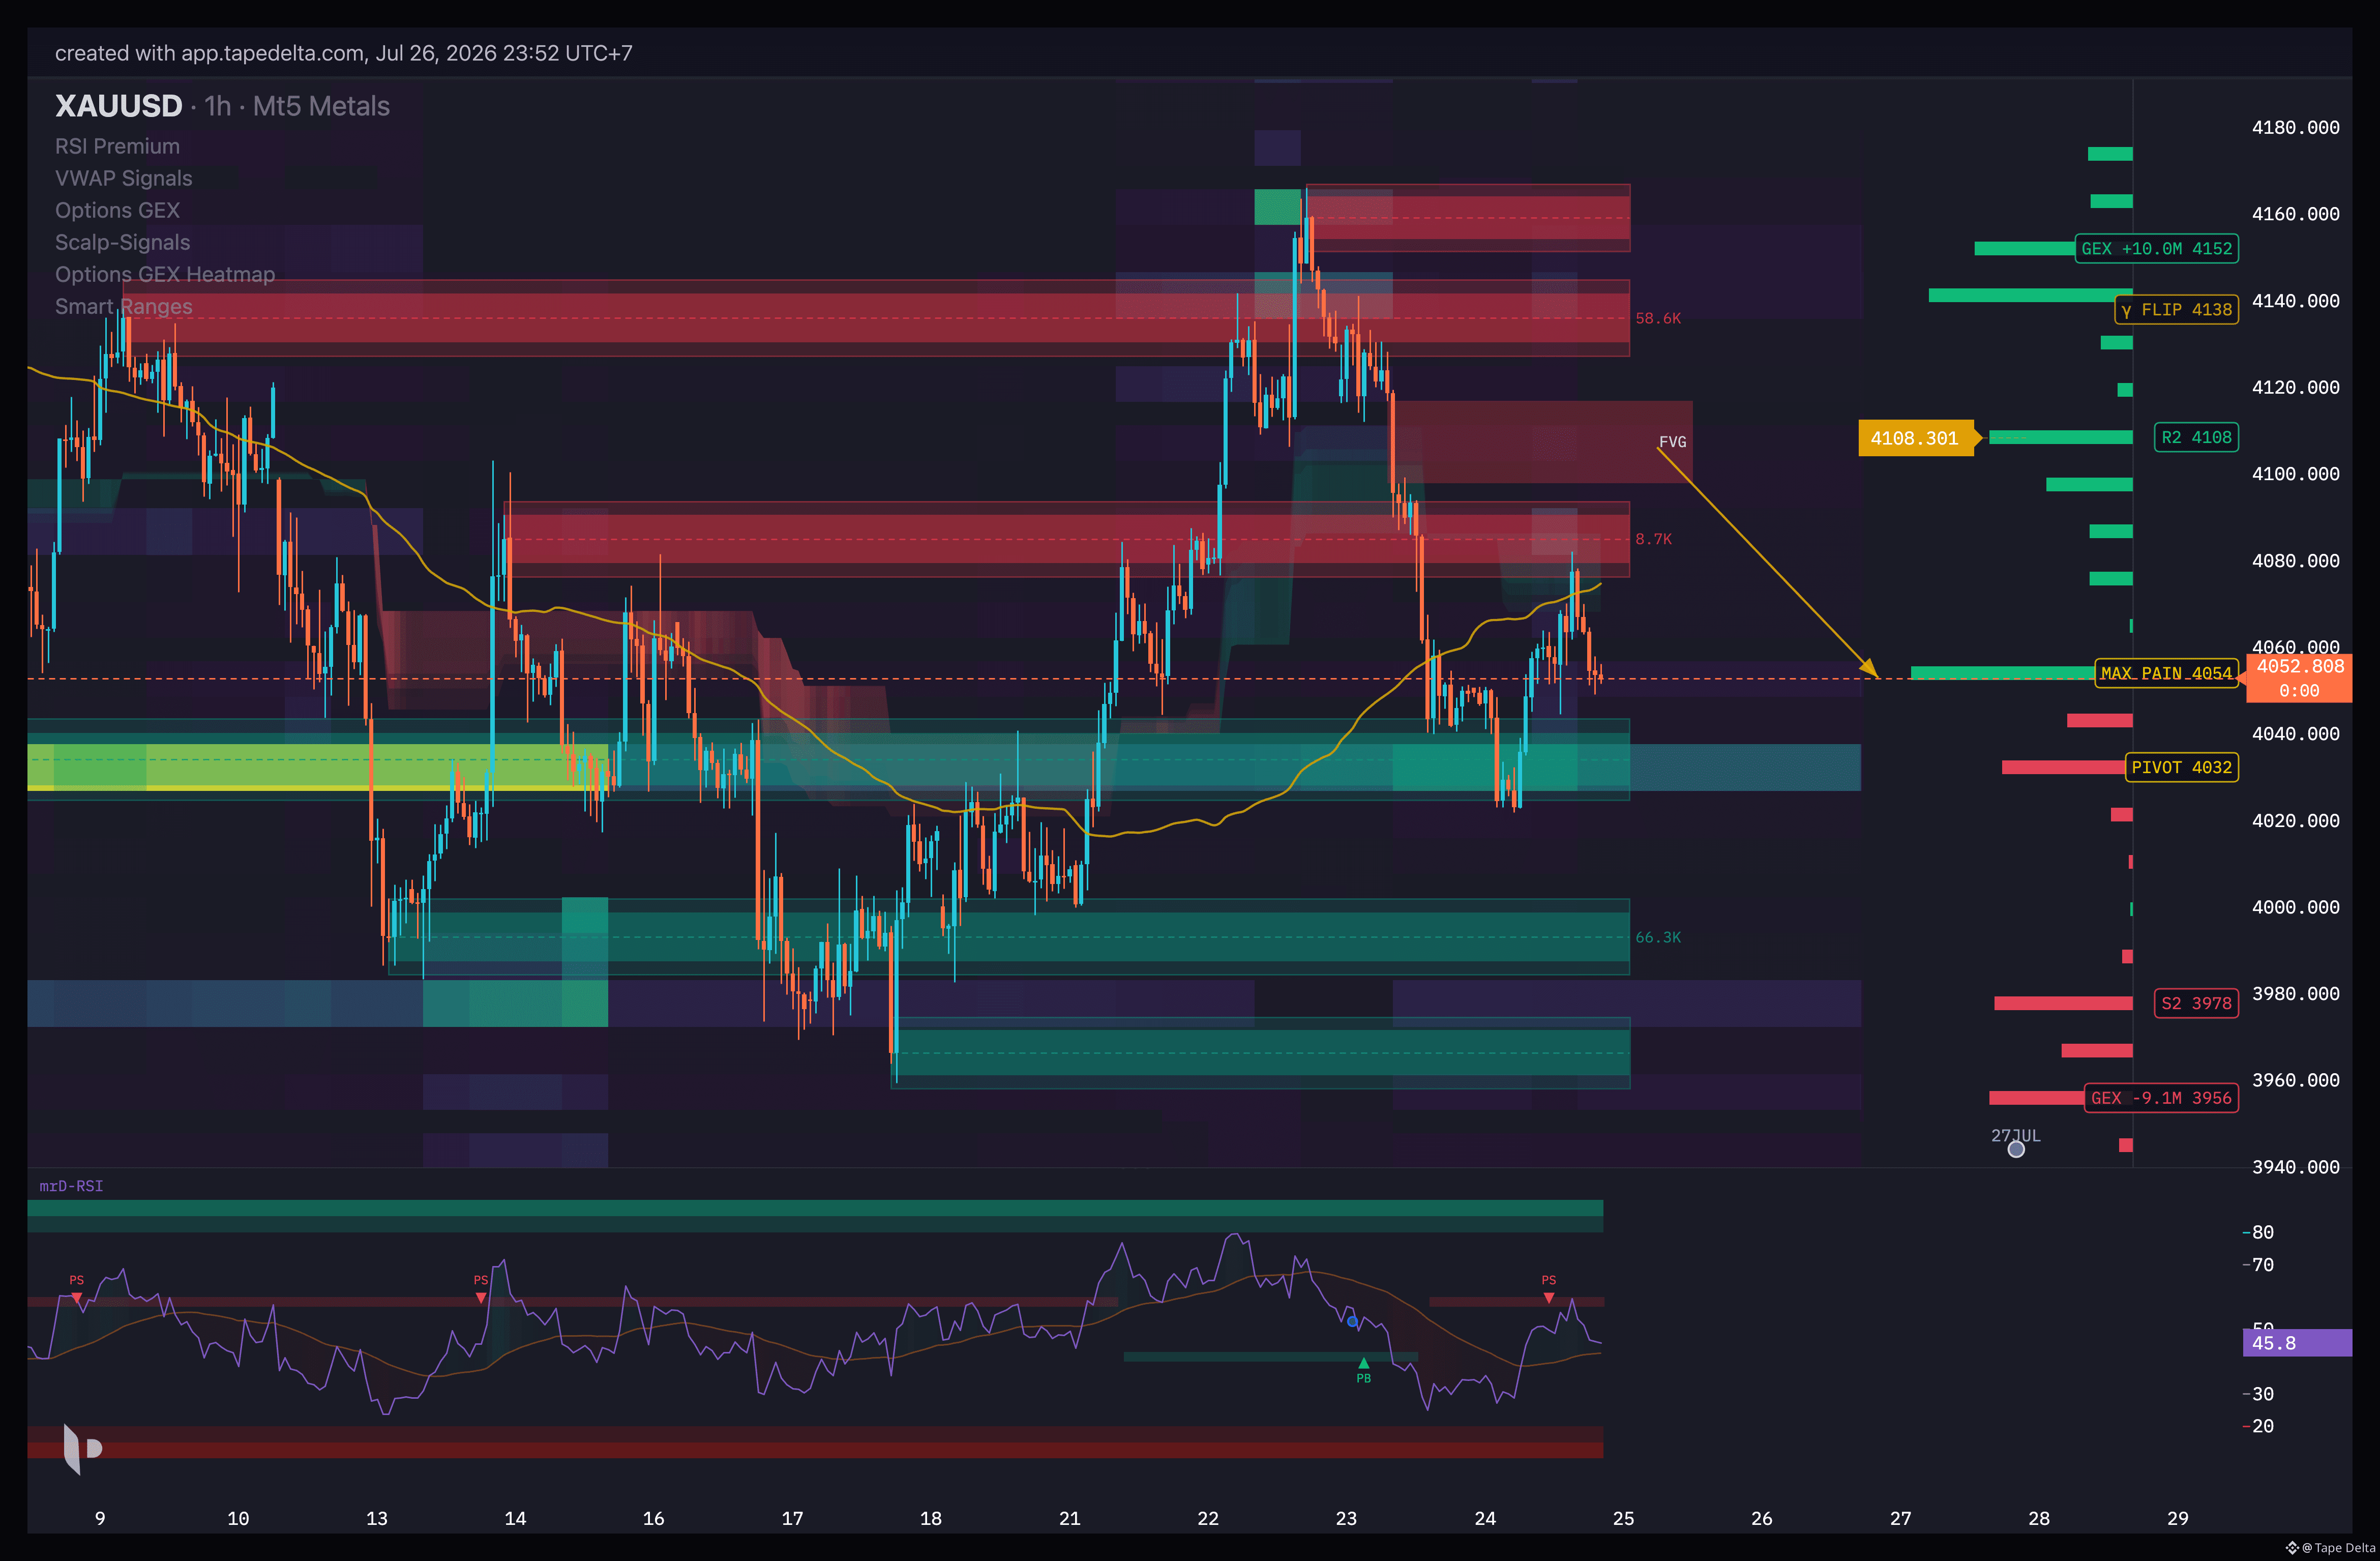Click the 3980.000 price axis label
This screenshot has width=2380, height=1561.
2296,994
